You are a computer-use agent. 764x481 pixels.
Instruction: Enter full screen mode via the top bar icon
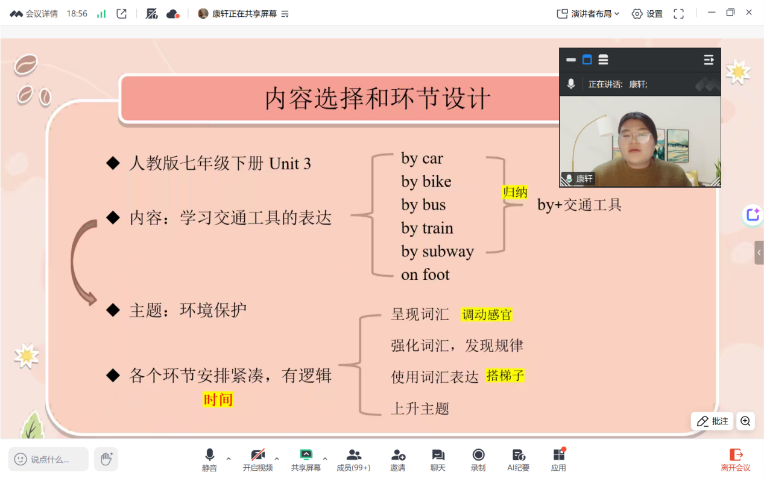[x=678, y=13]
